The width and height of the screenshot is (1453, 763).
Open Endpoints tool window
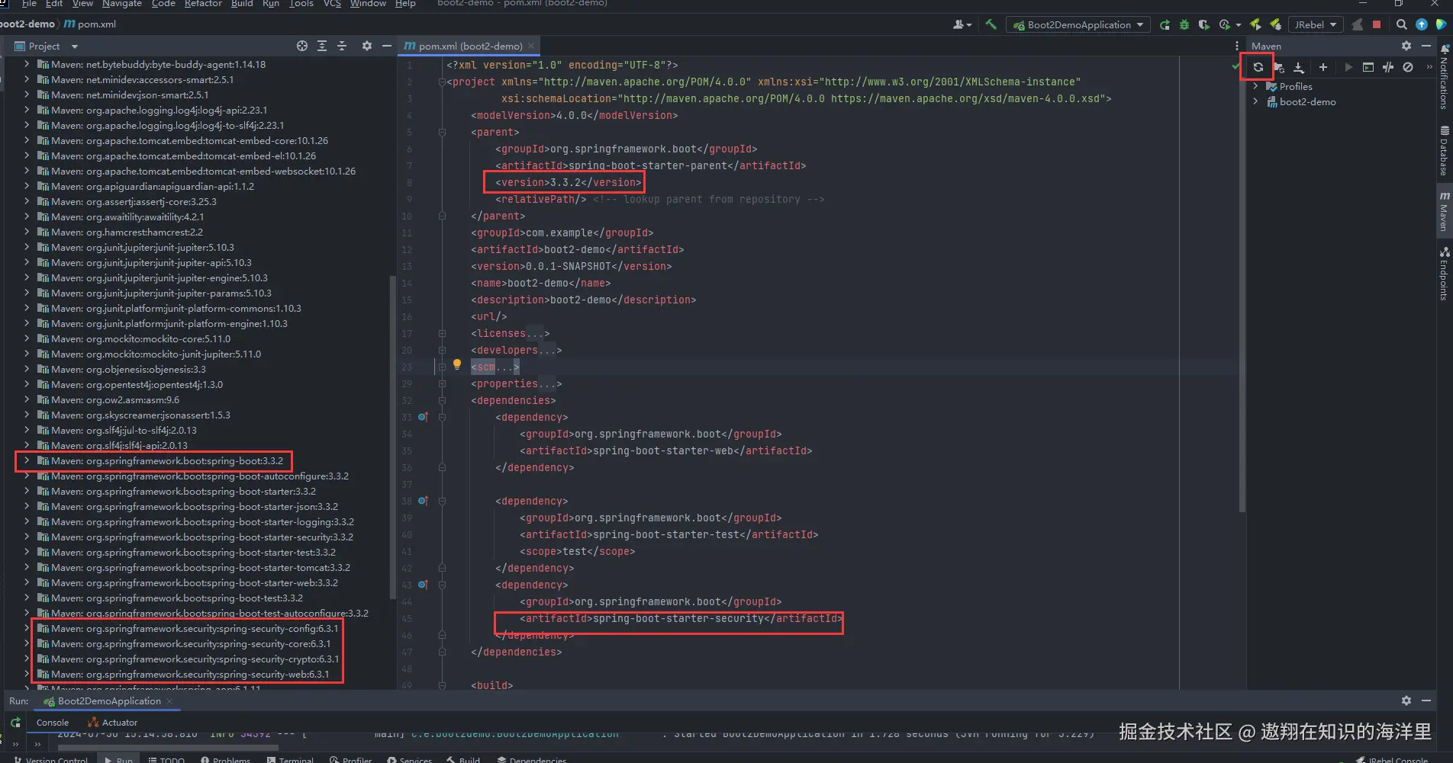1444,273
